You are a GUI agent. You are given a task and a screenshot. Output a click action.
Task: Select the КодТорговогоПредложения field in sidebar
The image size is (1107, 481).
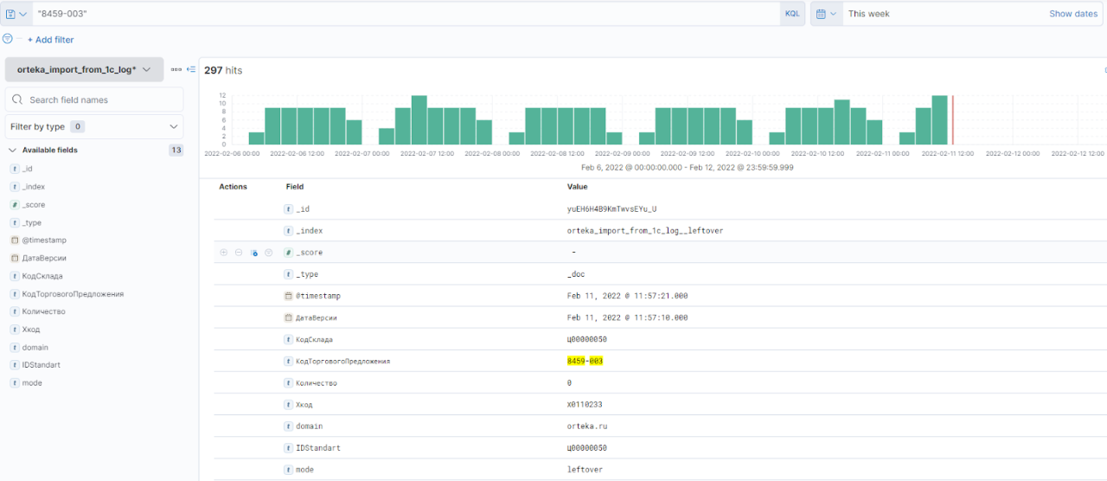73,294
